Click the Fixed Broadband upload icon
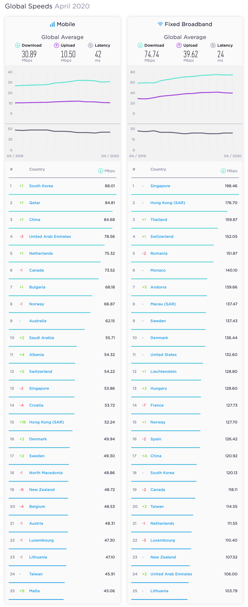The image size is (248, 607). (179, 45)
